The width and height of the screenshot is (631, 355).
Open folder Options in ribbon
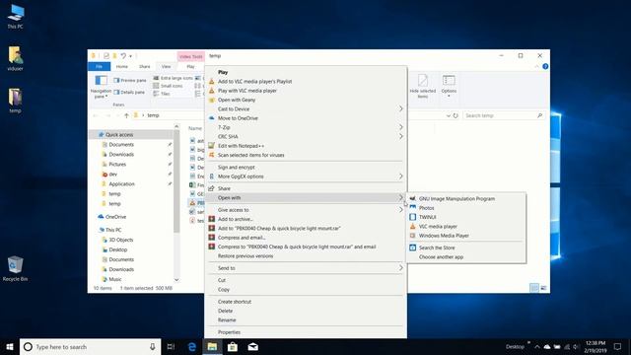click(x=449, y=86)
